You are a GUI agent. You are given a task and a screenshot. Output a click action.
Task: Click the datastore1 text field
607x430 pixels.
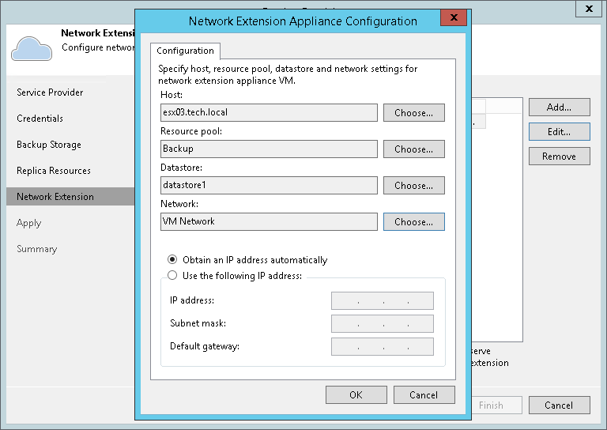[x=268, y=186]
